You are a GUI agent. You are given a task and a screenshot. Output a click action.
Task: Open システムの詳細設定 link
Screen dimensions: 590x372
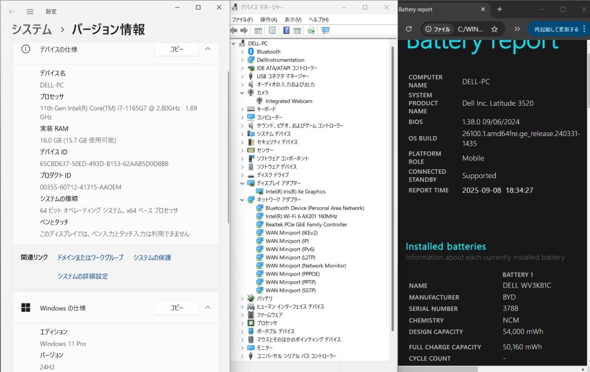pos(82,276)
